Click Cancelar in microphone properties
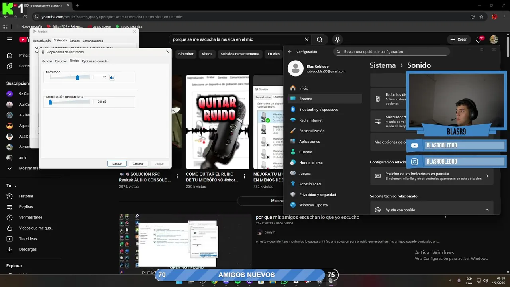 tap(138, 163)
